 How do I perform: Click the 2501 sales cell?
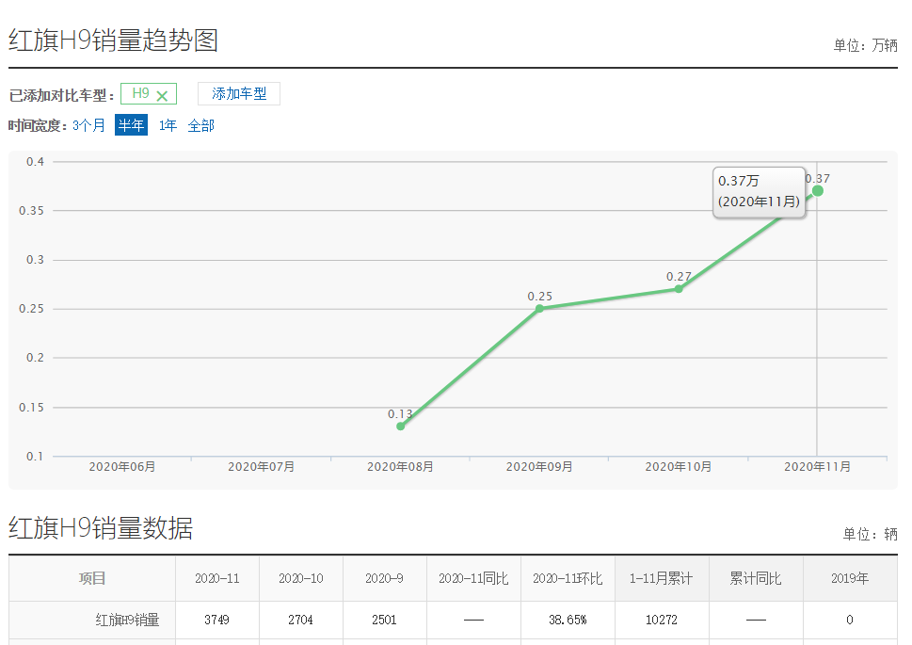[x=384, y=620]
